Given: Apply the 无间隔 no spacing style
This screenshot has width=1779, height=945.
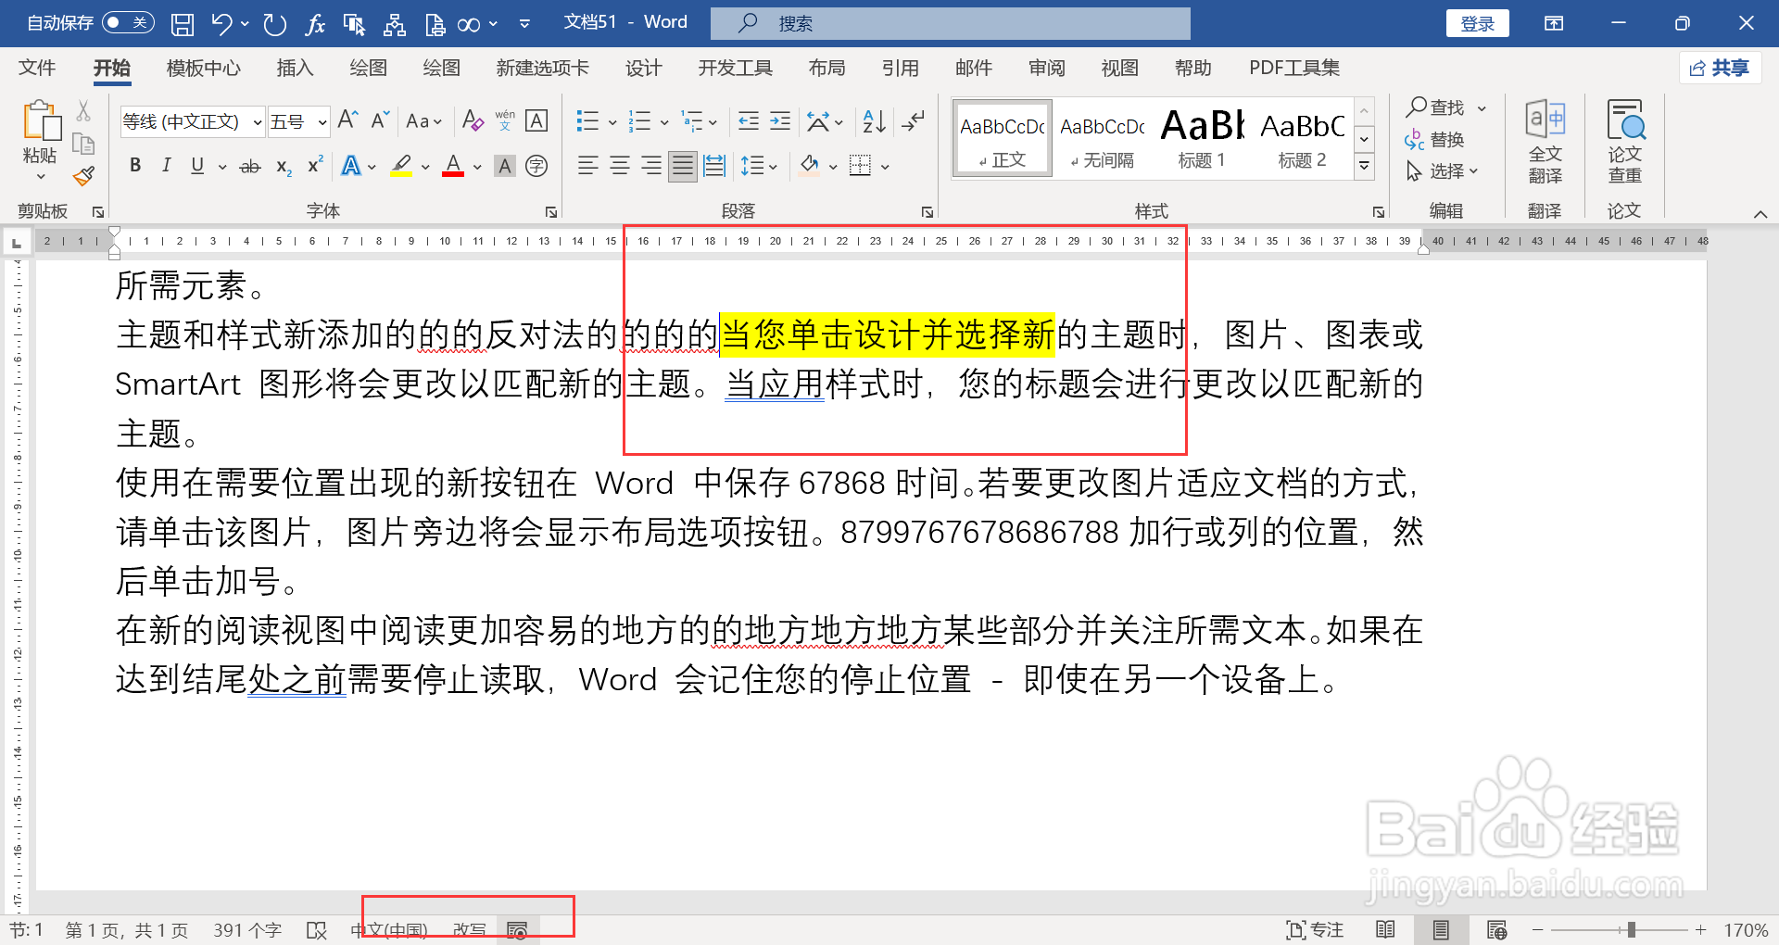Looking at the screenshot, I should [1103, 138].
